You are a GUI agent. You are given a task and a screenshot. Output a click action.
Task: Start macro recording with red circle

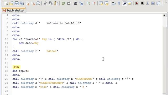click(137, 3)
